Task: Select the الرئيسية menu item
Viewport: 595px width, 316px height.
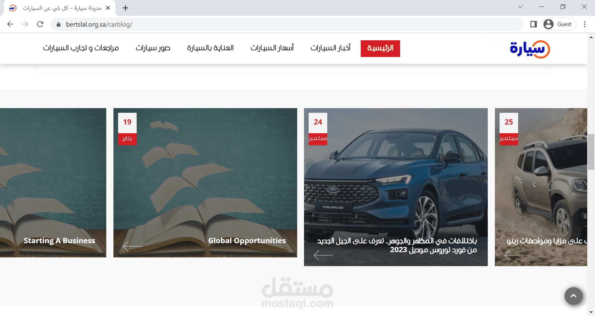Action: pyautogui.click(x=380, y=48)
